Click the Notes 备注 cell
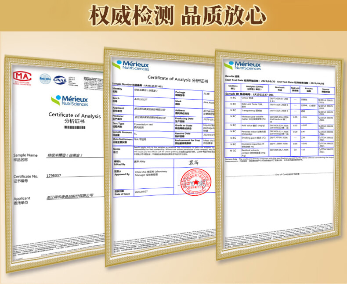 [x=123, y=152]
